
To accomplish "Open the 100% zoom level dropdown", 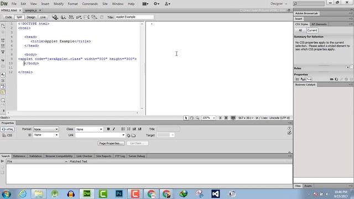I will tap(209, 118).
